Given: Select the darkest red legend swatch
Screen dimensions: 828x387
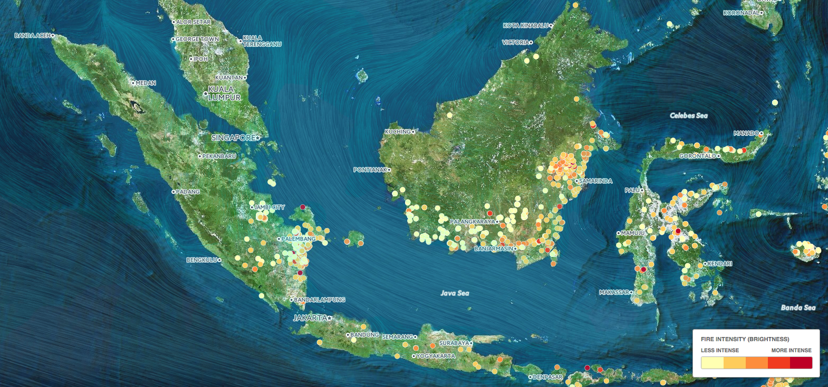Looking at the screenshot, I should [x=801, y=363].
